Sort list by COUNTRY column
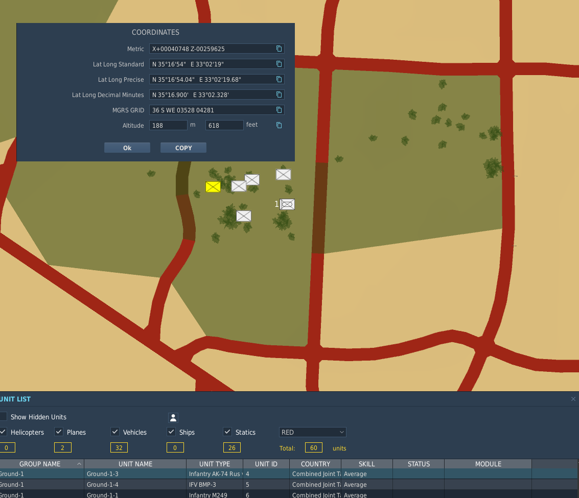 click(x=315, y=464)
